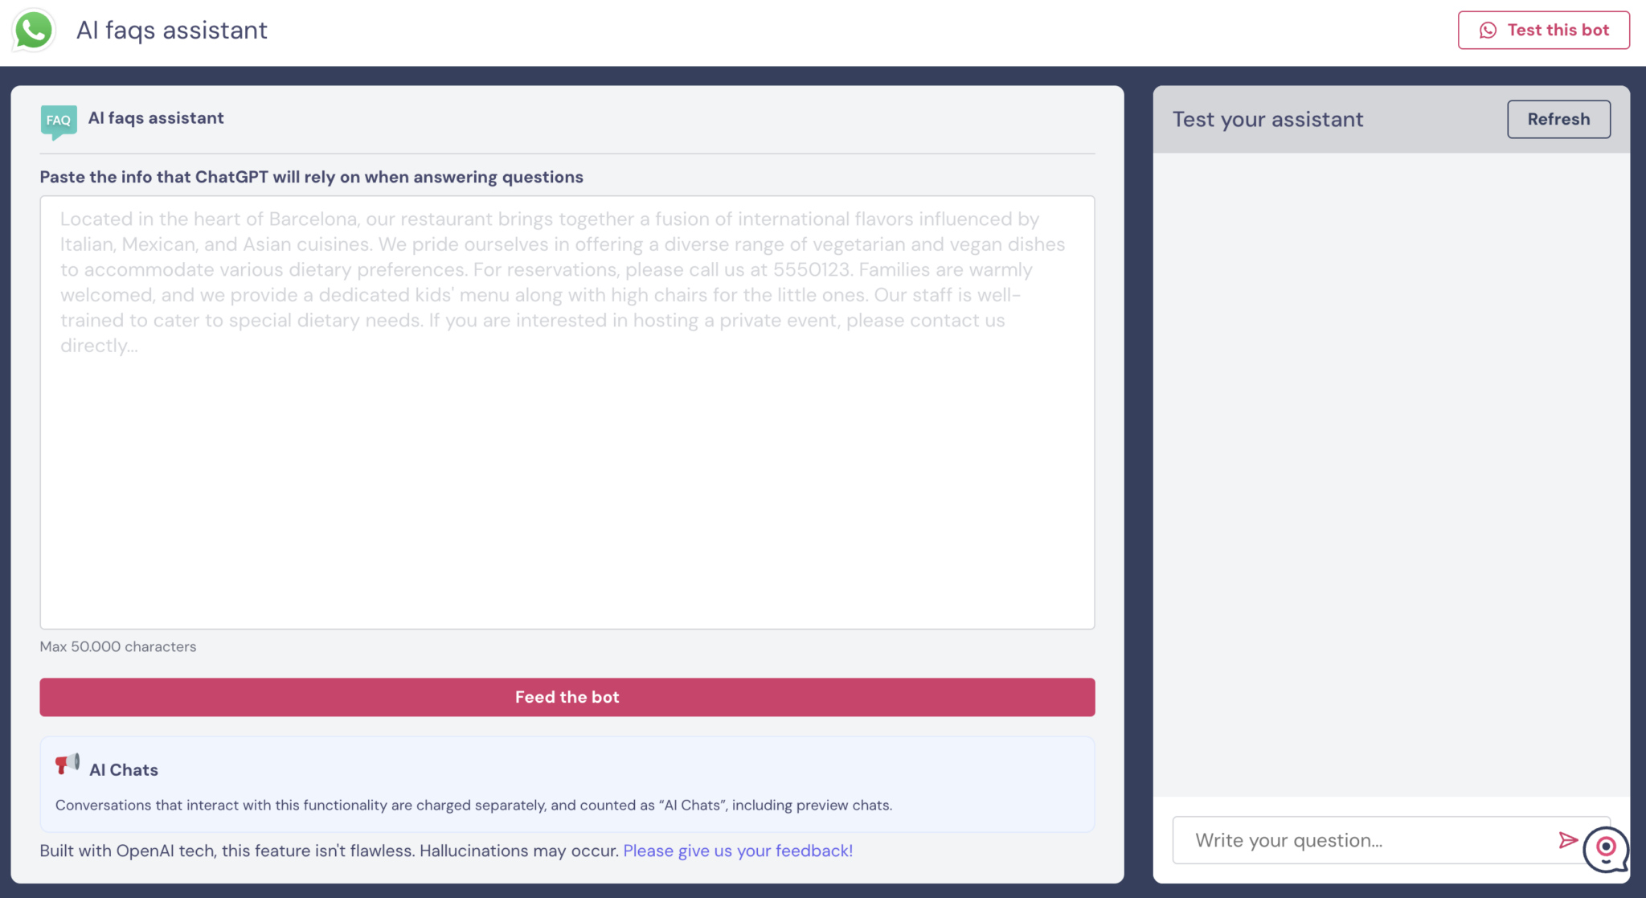Click the AI faqs assistant panel heading

(156, 118)
